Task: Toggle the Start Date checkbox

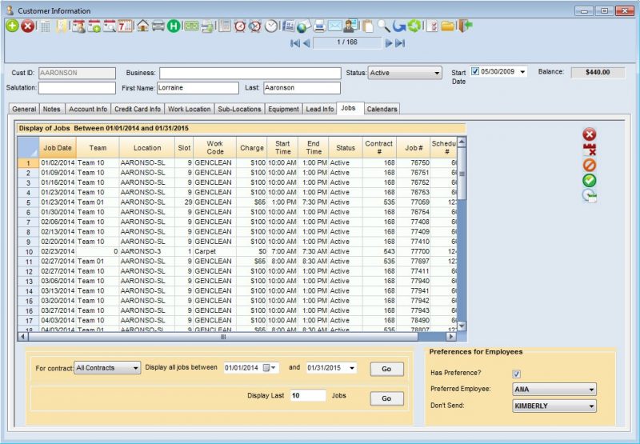Action: [x=475, y=72]
